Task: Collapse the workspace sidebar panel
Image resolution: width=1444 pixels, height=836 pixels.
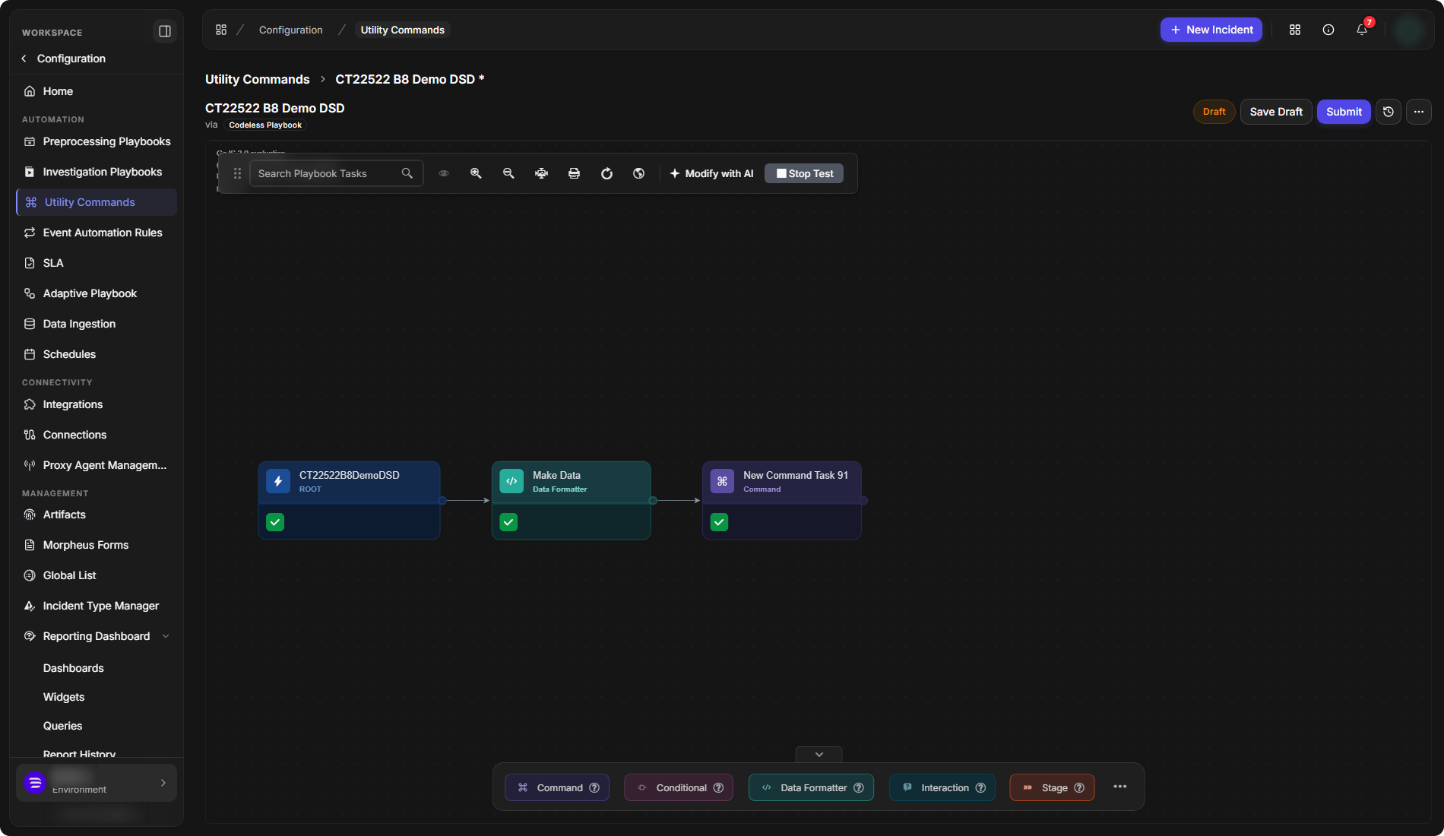Action: click(x=164, y=31)
